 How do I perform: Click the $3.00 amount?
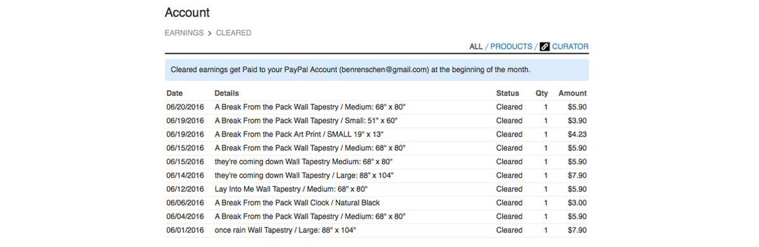(x=577, y=203)
